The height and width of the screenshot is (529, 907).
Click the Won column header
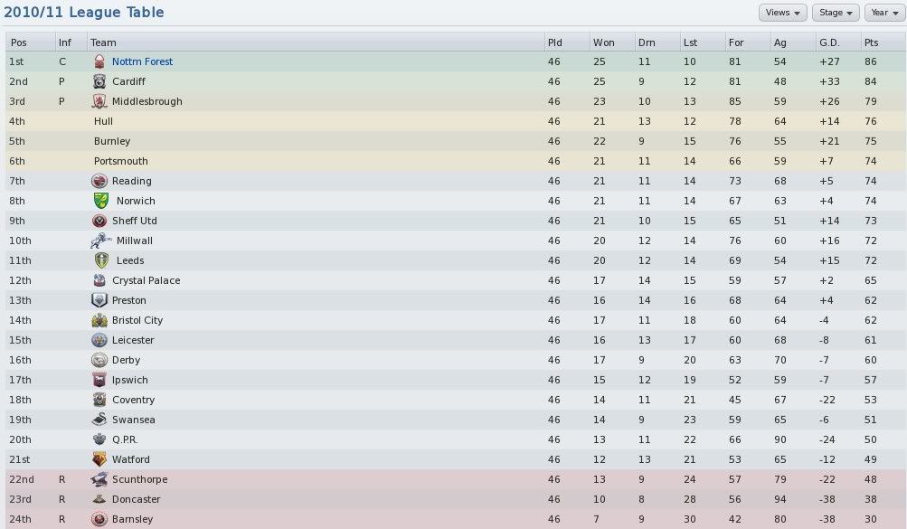click(x=603, y=43)
